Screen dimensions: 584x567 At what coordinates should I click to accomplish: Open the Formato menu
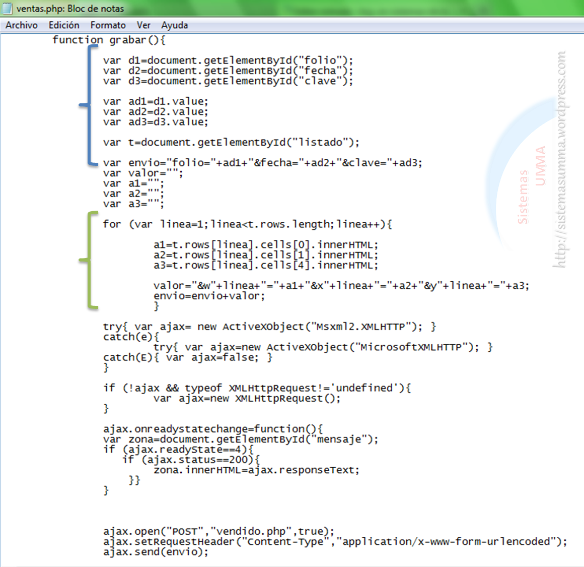point(108,25)
